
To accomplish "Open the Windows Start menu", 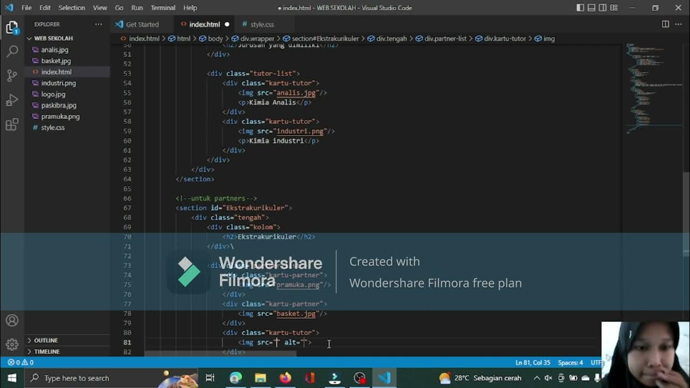I will point(12,378).
